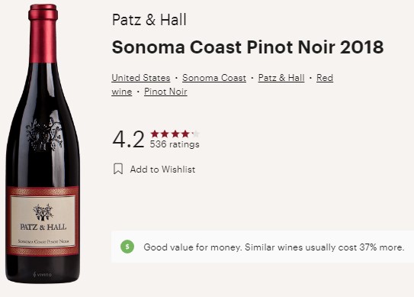Viewport: 414px width, 297px height.
Task: Follow the Patz & Hall winery breadcrumb link
Action: [x=281, y=78]
